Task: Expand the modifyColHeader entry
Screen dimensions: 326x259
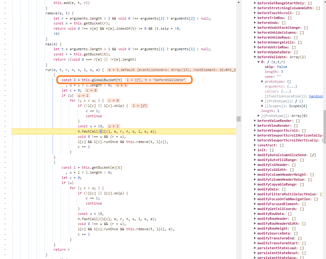Action: point(255,165)
